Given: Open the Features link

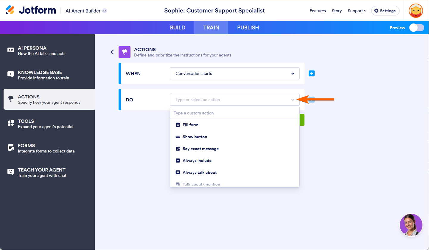Looking at the screenshot, I should [x=318, y=11].
